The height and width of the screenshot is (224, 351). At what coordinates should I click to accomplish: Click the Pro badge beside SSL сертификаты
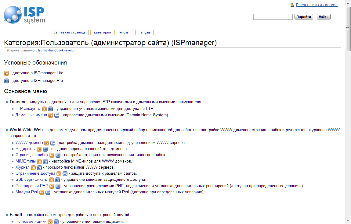point(57,180)
